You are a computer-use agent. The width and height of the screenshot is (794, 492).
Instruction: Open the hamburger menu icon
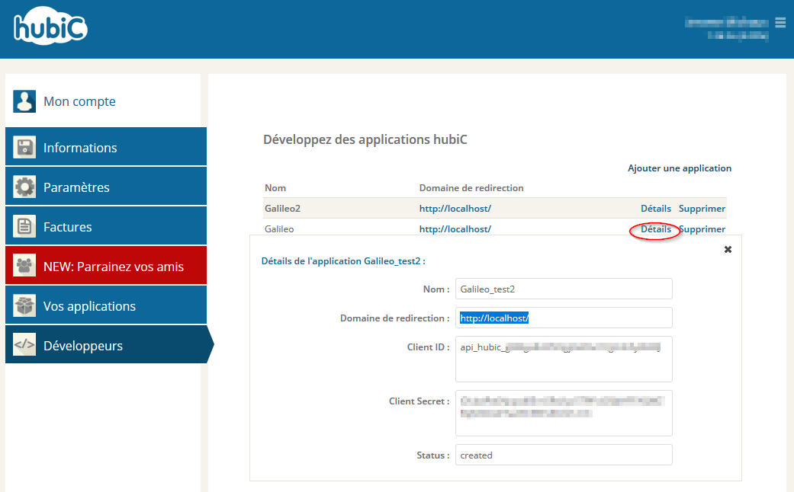[780, 23]
